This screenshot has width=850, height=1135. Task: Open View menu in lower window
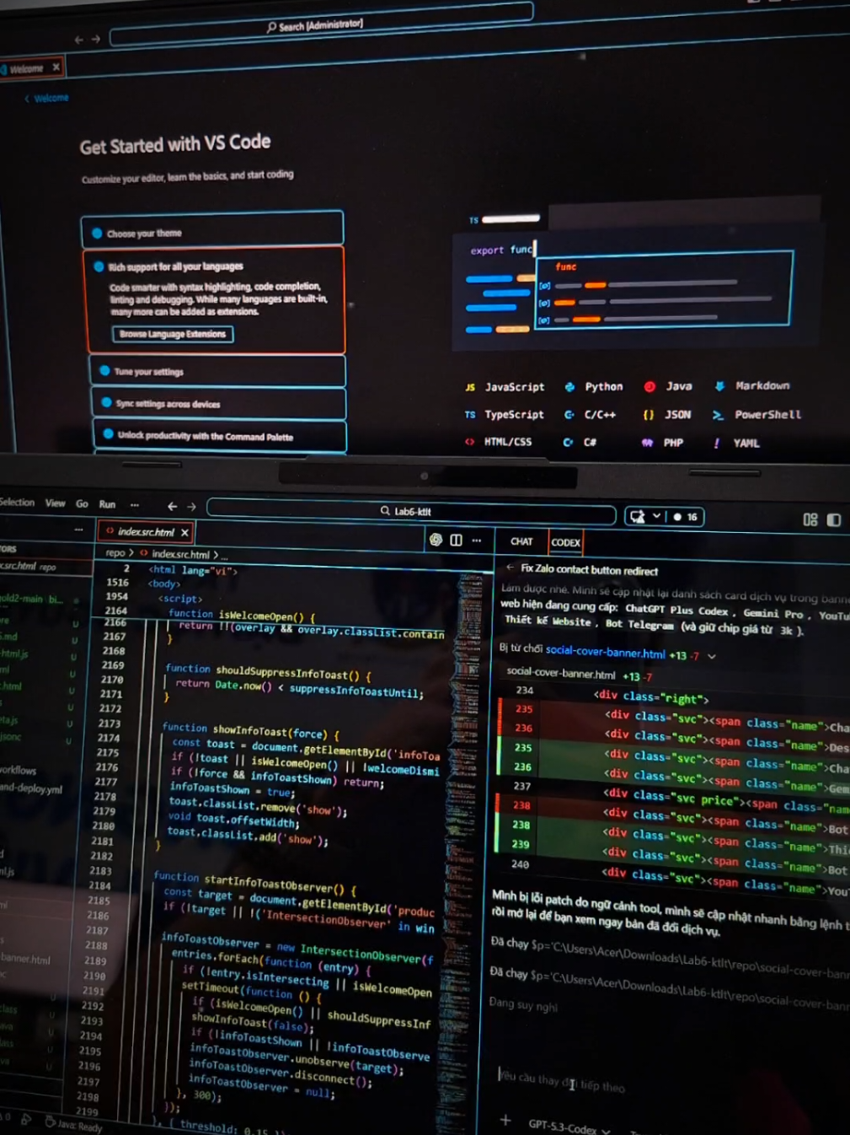56,503
